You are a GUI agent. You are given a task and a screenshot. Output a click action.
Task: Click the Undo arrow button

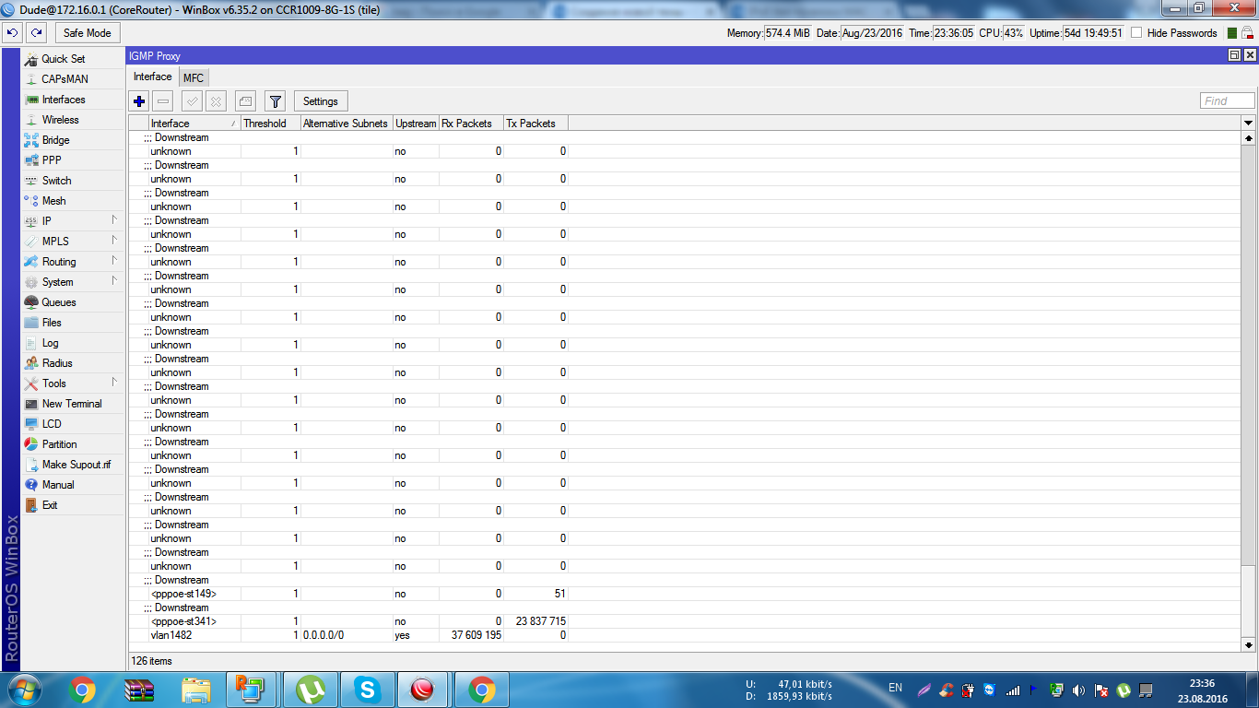pos(12,33)
